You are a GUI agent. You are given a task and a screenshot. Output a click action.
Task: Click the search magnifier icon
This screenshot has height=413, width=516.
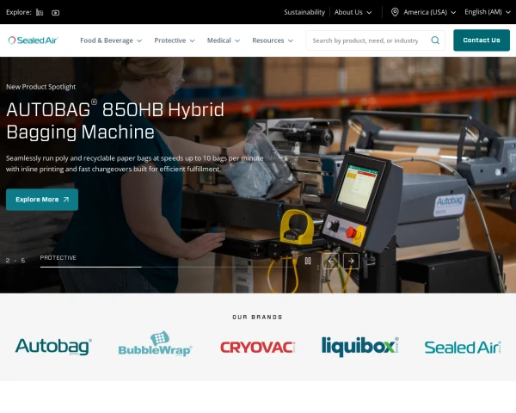(x=435, y=40)
